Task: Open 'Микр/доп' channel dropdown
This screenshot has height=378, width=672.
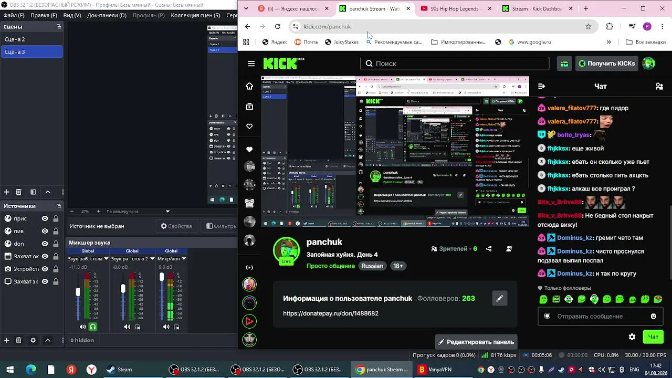Action: 184,259
